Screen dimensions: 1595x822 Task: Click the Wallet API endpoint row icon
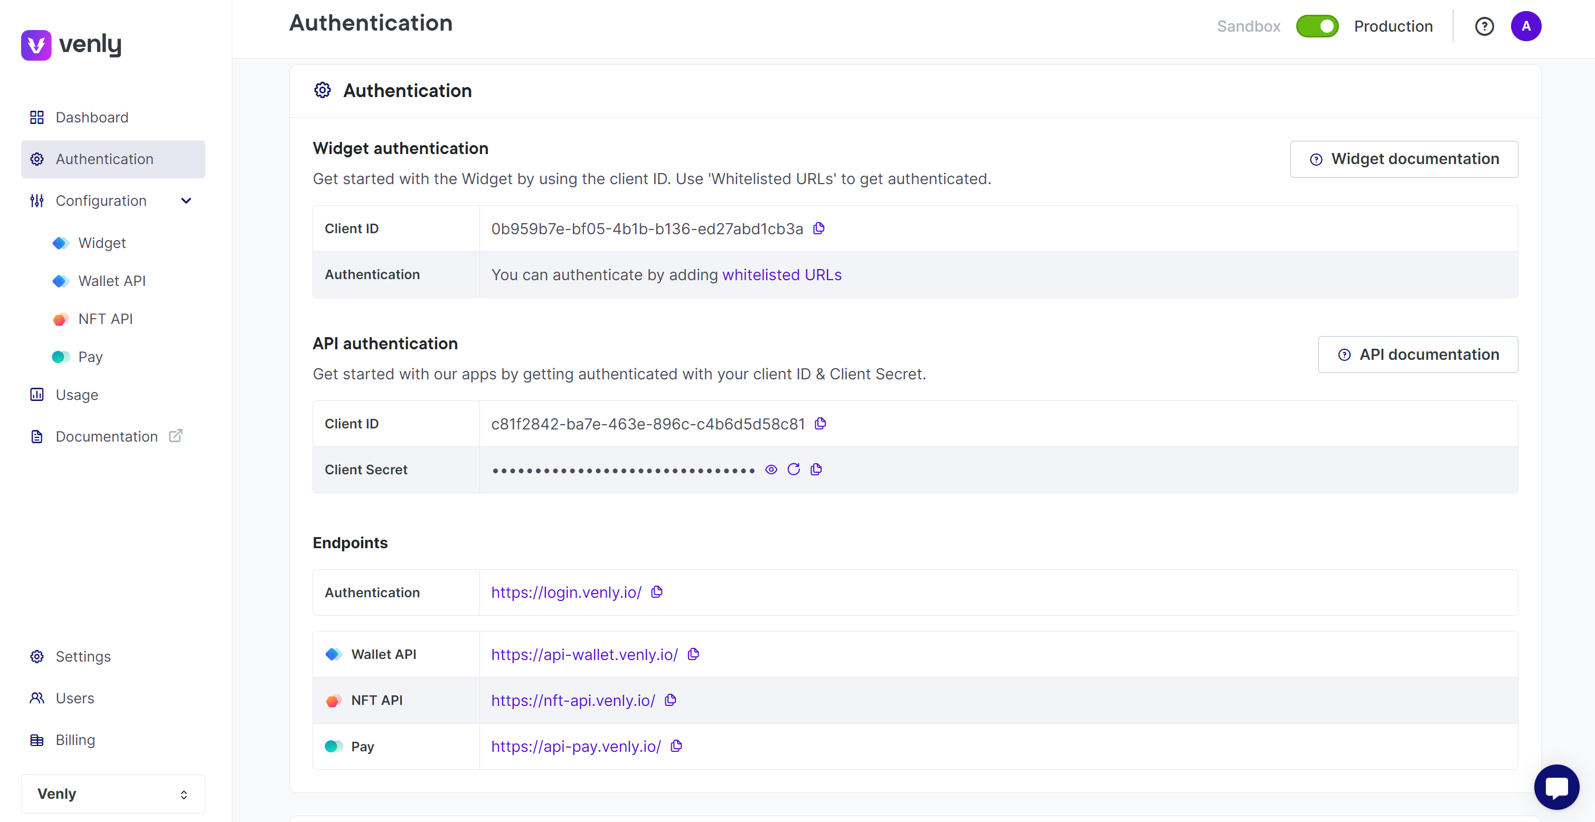click(x=334, y=654)
